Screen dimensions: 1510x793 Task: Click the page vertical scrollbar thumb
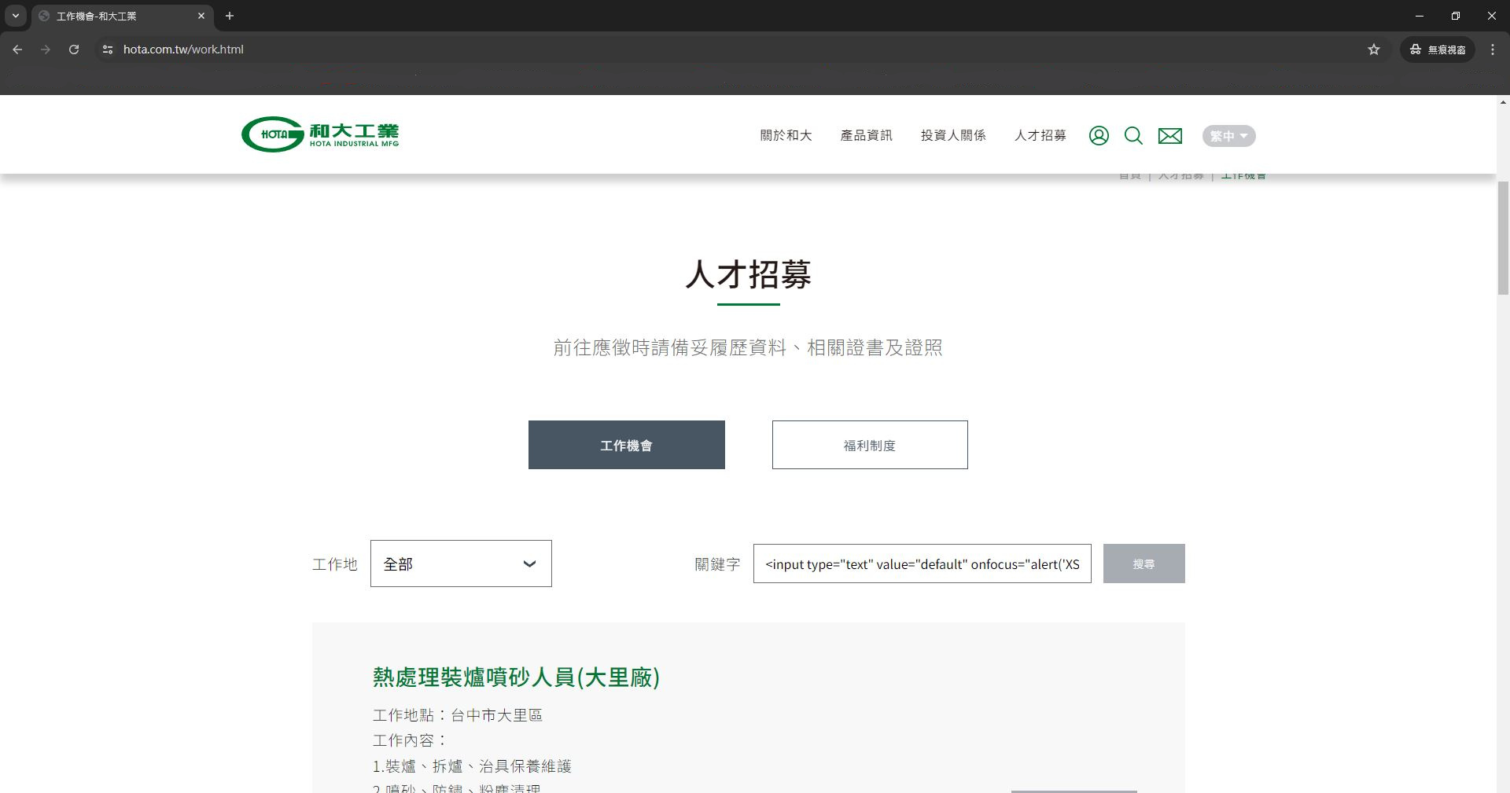pyautogui.click(x=1503, y=238)
